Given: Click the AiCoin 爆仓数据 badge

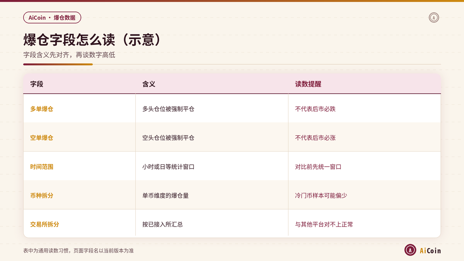Looking at the screenshot, I should (x=52, y=18).
